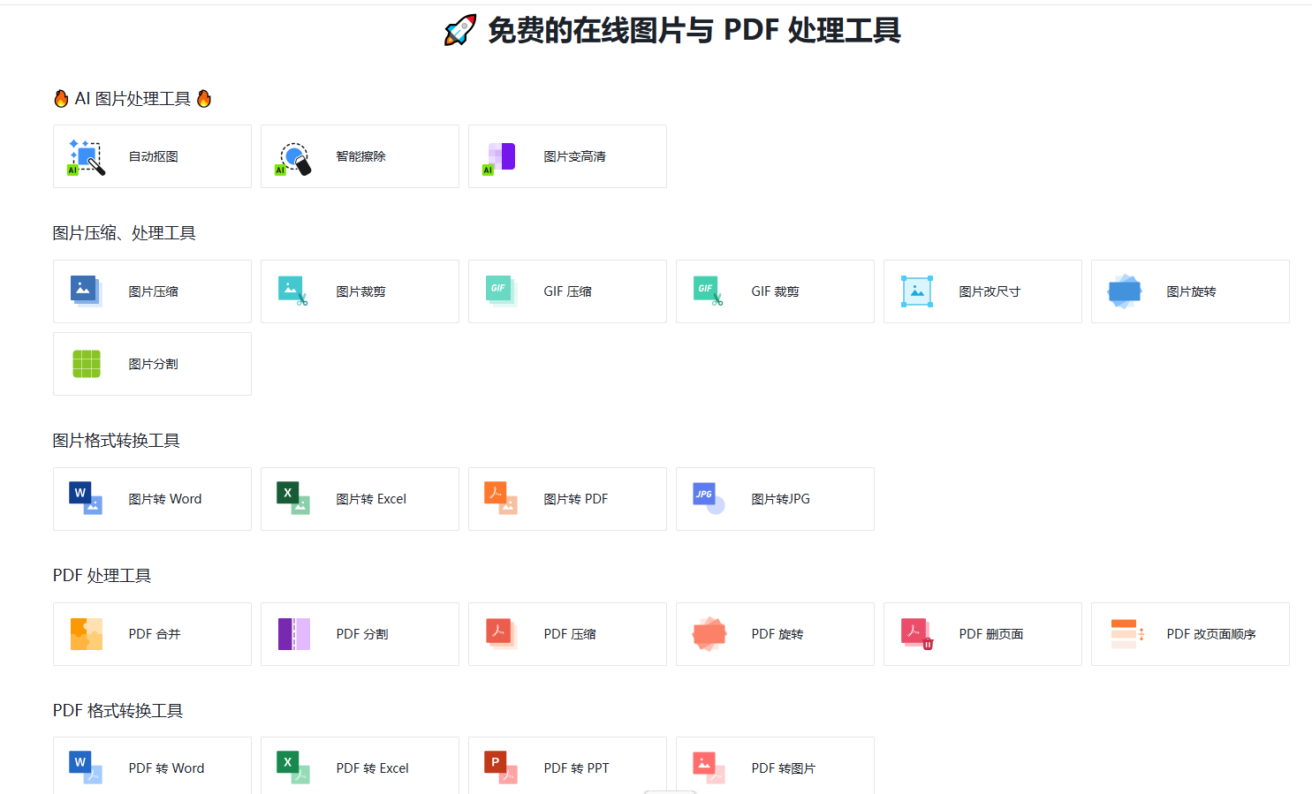This screenshot has height=794, width=1312.
Task: Click the 图片压缩 image compress icon
Action: coord(86,291)
